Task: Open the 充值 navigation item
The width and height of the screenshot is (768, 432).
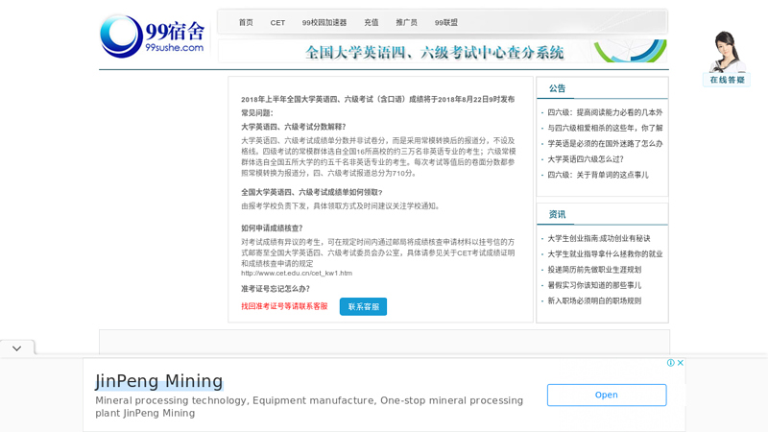Action: [372, 22]
